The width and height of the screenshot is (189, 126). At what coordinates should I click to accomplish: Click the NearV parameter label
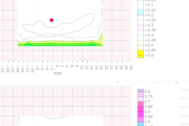[184, 107]
